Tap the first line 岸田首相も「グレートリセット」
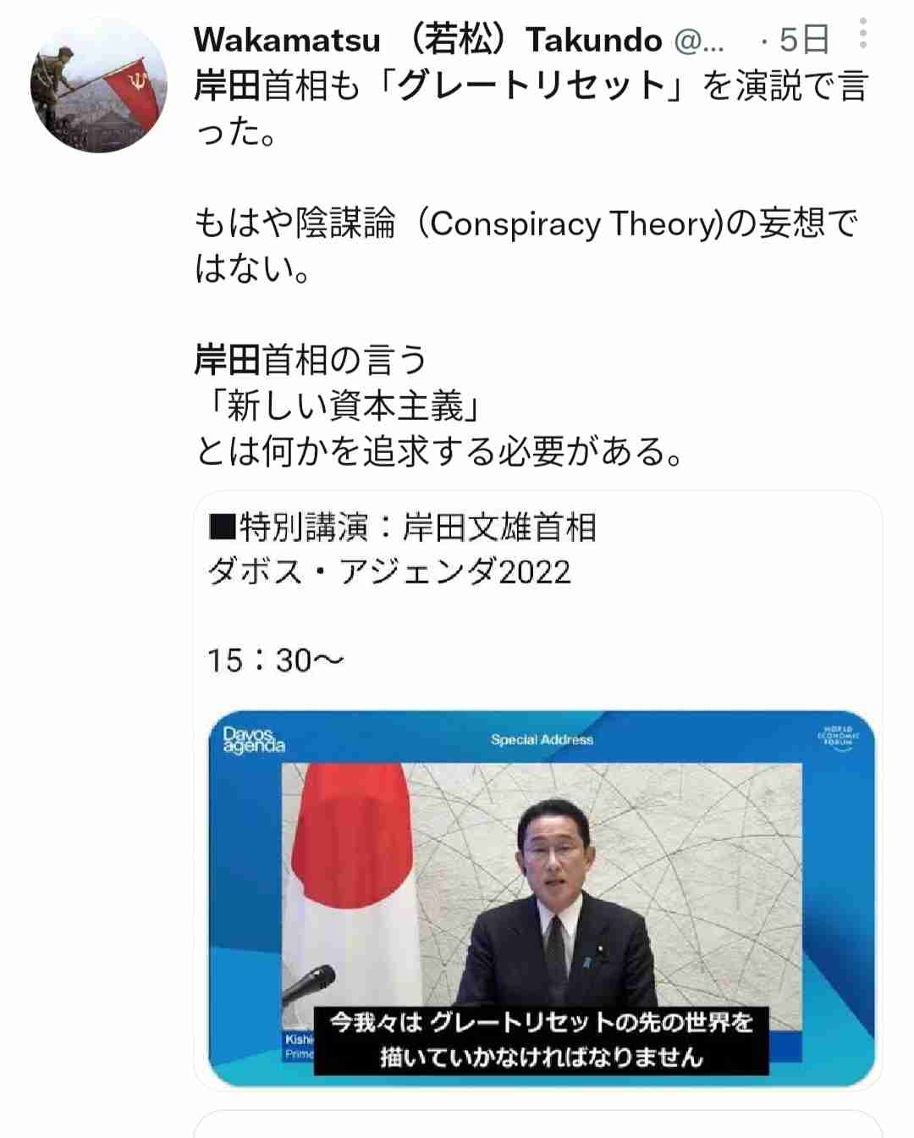This screenshot has height=1138, width=914. click(x=531, y=86)
